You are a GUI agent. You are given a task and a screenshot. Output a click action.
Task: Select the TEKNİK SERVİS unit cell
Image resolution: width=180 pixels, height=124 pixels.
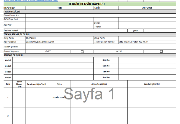(59, 98)
